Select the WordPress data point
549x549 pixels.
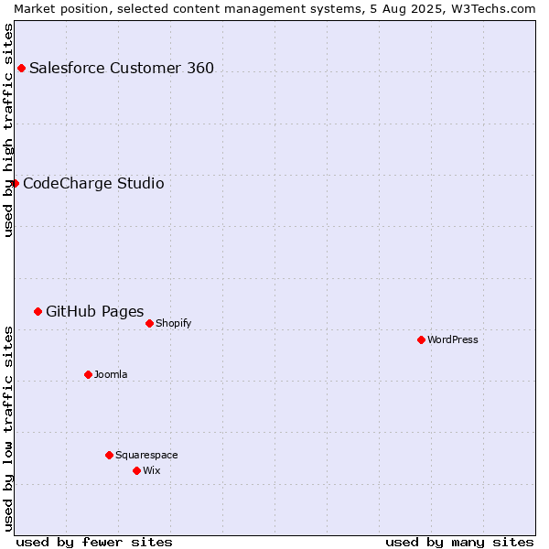click(x=421, y=340)
